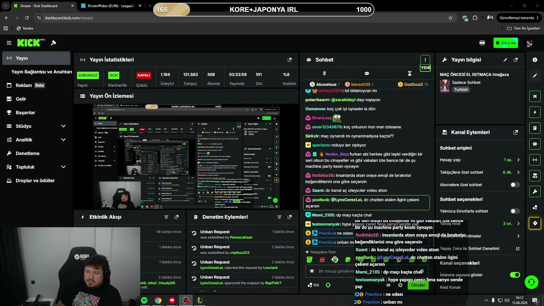Open Google Chrome from the Windows taskbar

[158, 300]
